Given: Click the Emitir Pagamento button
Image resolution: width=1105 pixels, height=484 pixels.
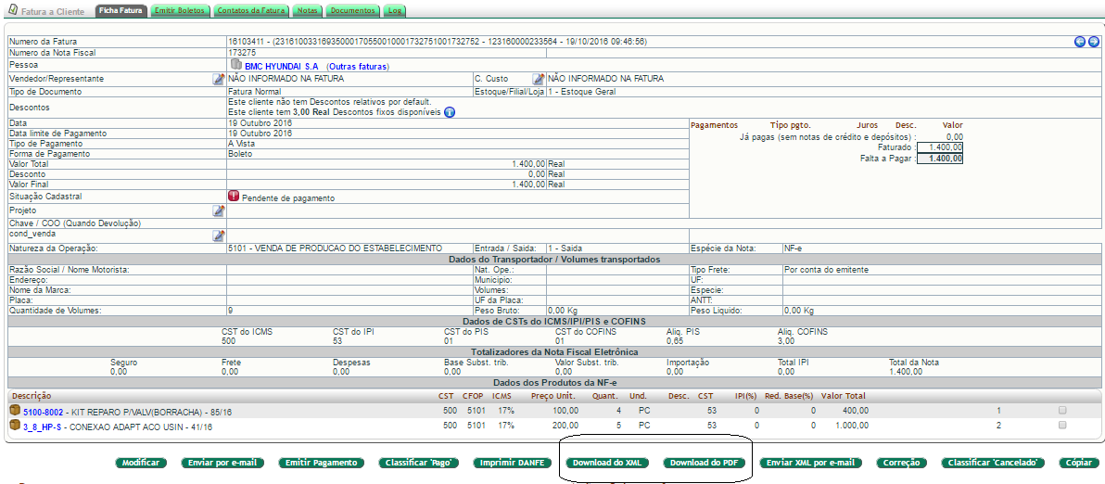Looking at the screenshot, I should click(x=322, y=463).
